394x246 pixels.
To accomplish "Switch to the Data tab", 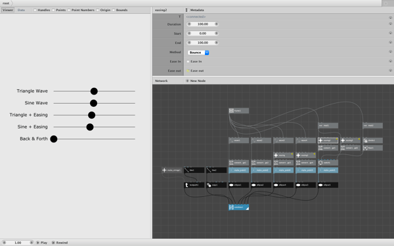I will [x=21, y=10].
